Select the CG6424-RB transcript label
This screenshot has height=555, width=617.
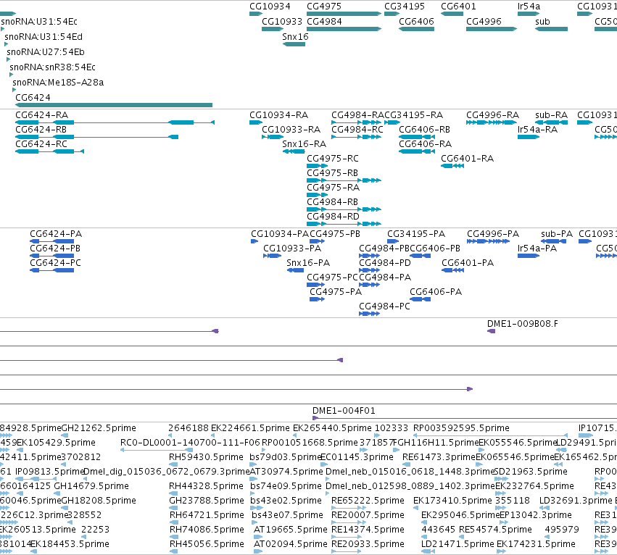click(41, 130)
